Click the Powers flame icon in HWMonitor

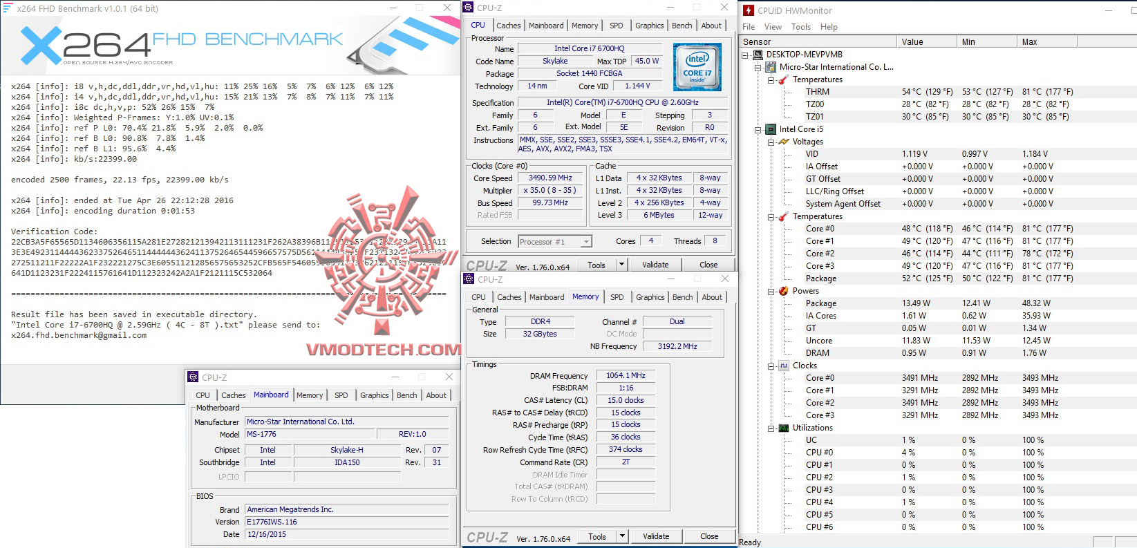click(x=784, y=291)
